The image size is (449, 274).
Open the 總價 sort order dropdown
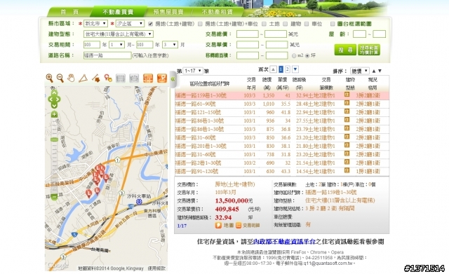tap(360, 71)
